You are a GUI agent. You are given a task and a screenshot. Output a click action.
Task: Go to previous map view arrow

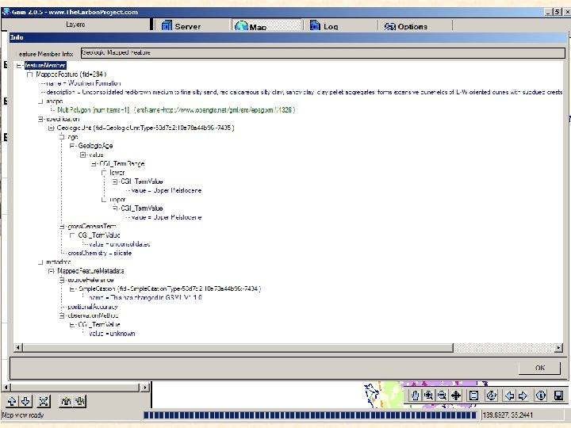click(509, 396)
